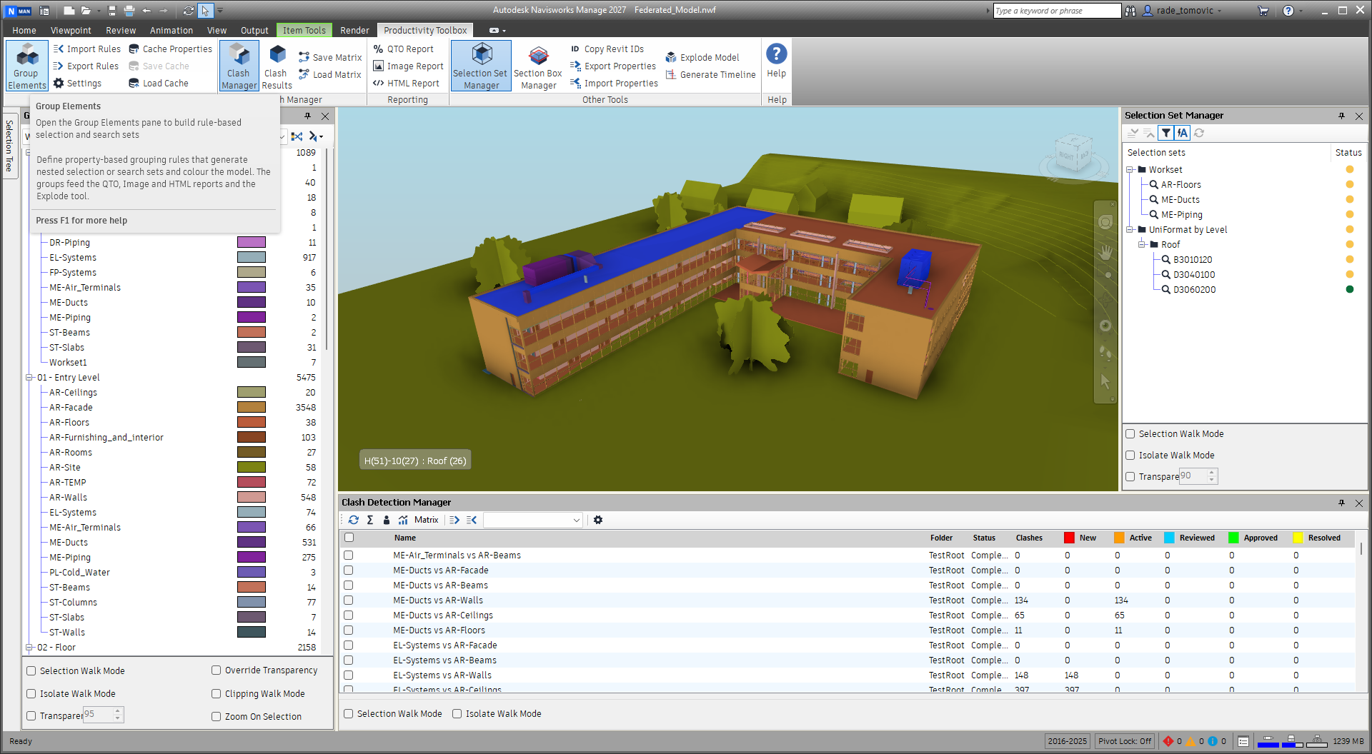Toggle the Selection Set Manager ribbon button

[x=480, y=66]
